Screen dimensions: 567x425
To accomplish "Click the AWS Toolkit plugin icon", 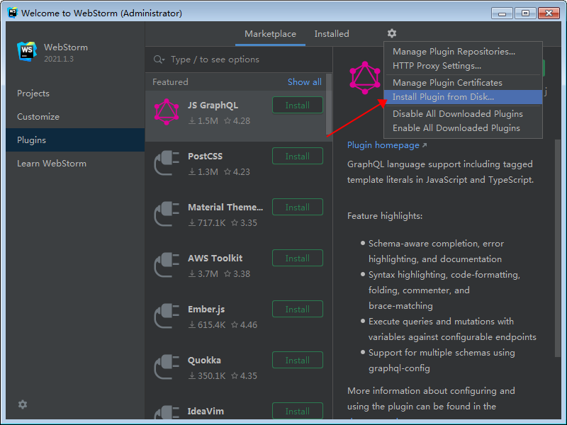I will (x=167, y=265).
